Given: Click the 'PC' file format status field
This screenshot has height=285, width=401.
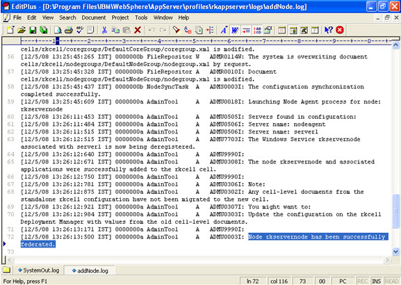Looking at the screenshot, I should (x=343, y=281).
